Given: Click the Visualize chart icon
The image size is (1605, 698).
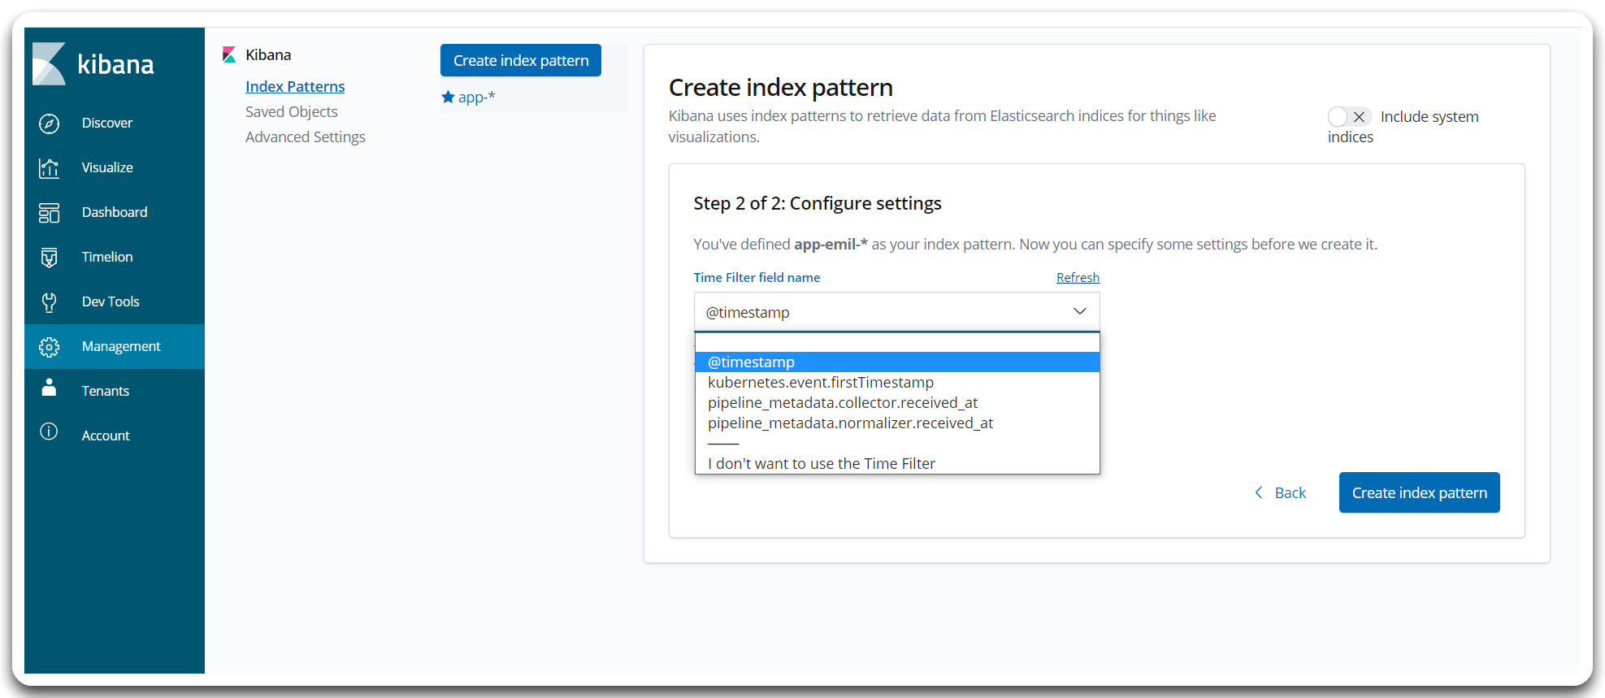Looking at the screenshot, I should [x=49, y=168].
